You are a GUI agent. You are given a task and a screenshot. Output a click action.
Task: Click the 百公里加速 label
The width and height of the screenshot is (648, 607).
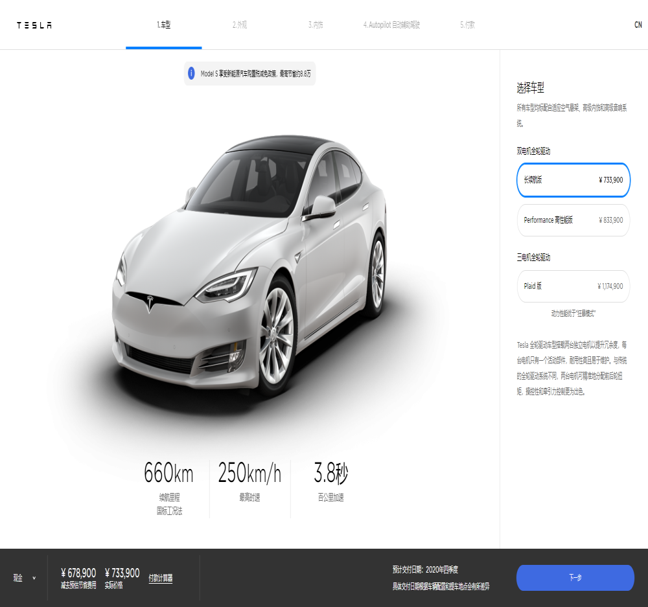point(330,497)
